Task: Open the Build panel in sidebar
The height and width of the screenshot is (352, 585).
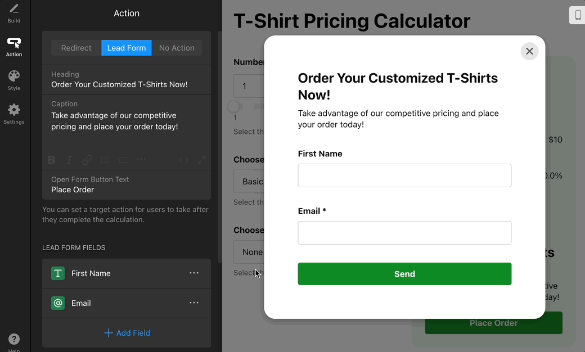Action: [x=14, y=13]
